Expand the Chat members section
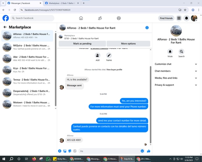 click(x=176, y=71)
